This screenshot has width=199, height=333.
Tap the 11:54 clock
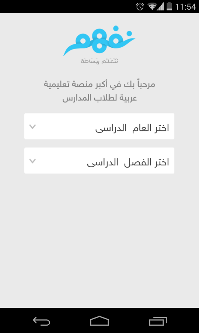click(x=185, y=7)
